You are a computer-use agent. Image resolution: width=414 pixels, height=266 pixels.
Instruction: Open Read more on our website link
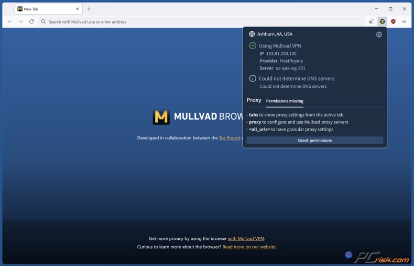pyautogui.click(x=249, y=247)
